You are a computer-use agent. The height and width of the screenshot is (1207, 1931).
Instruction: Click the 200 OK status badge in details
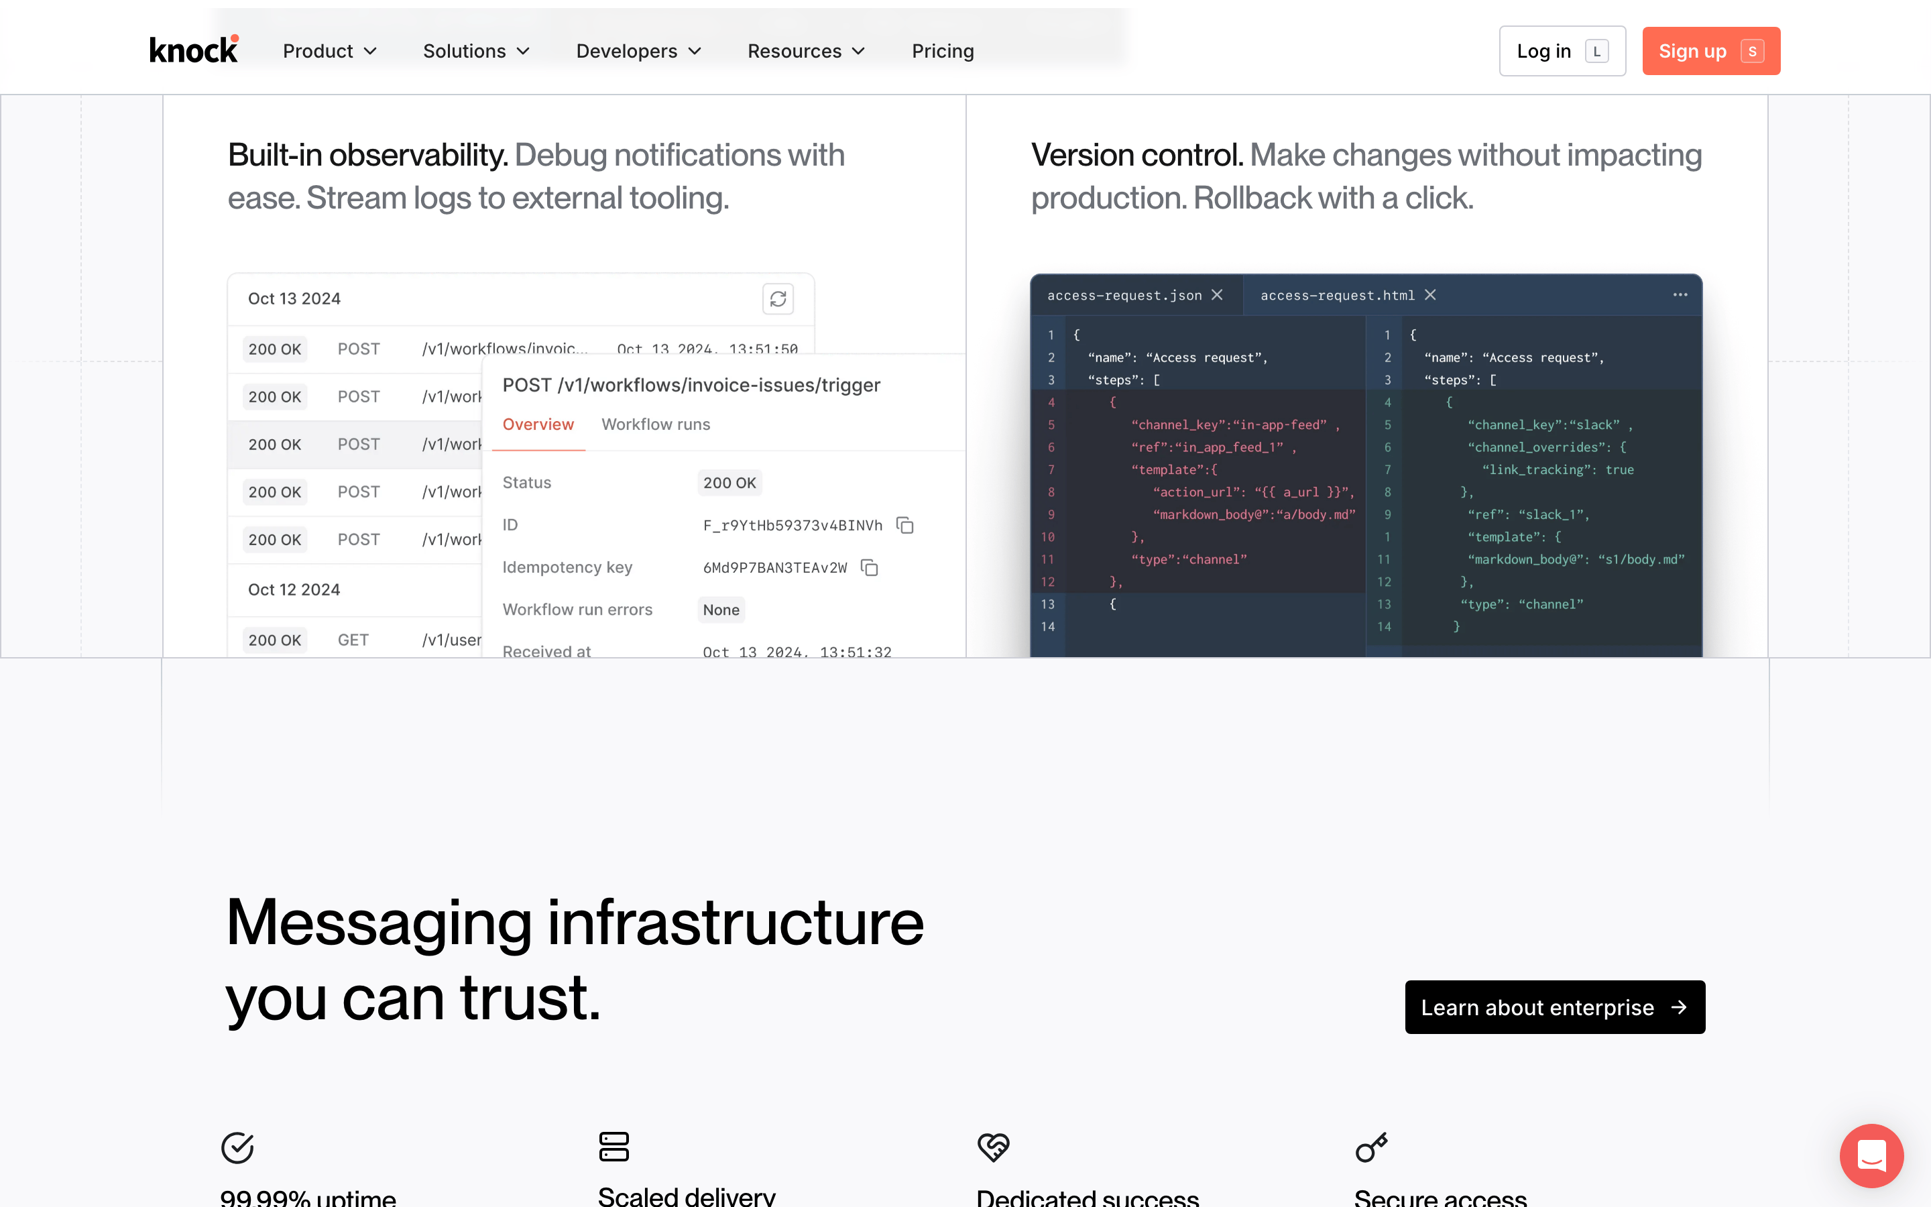pos(729,483)
